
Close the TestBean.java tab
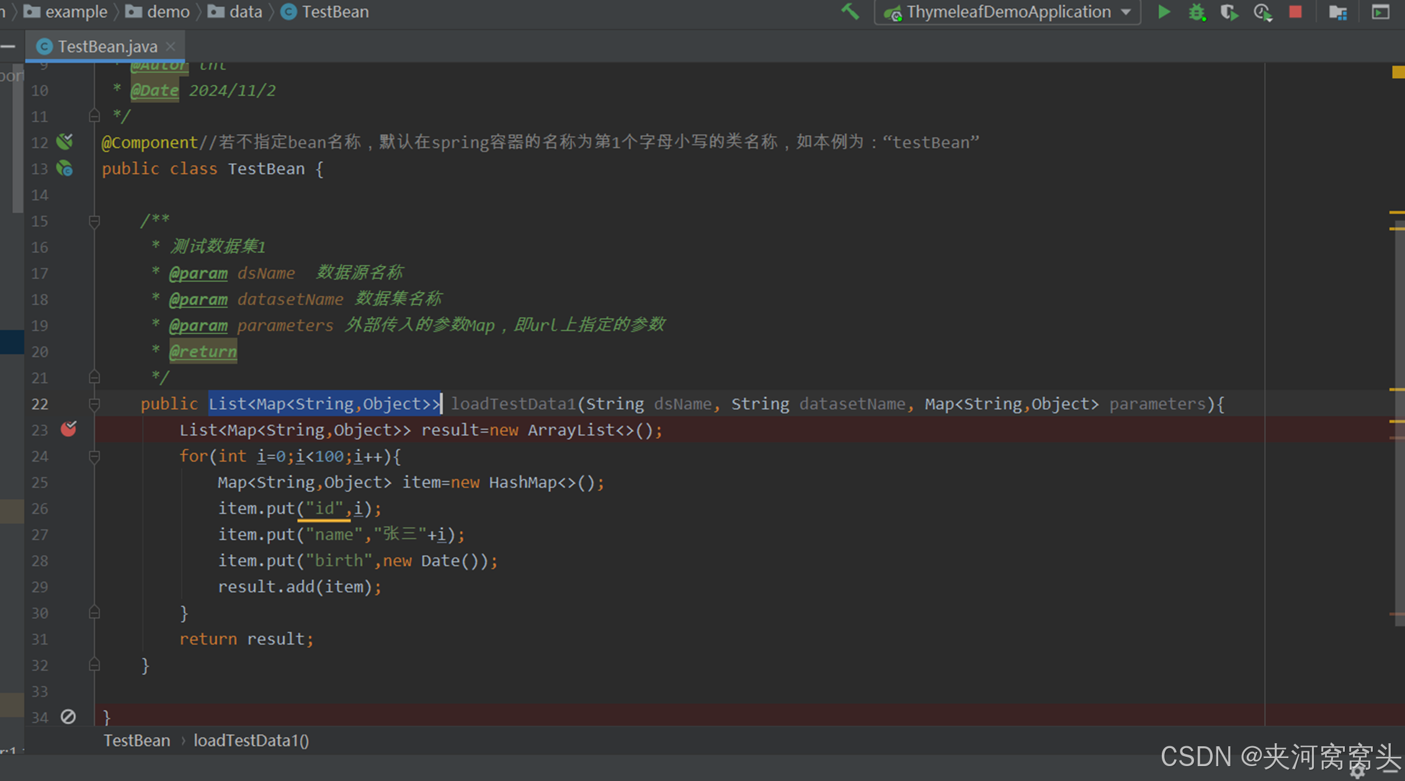click(171, 46)
